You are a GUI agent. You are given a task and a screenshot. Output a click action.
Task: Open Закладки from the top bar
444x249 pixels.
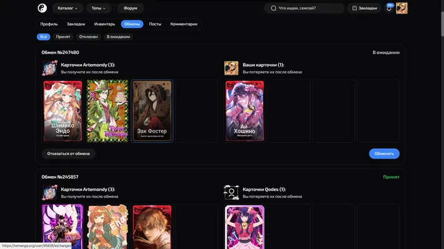364,8
